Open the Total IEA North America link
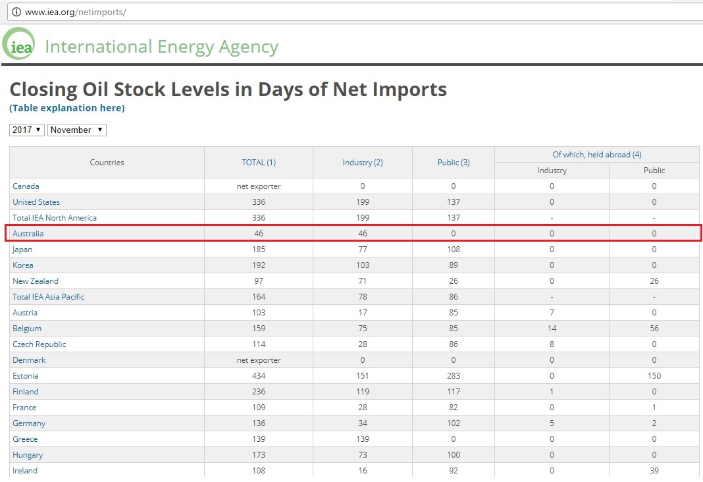 (x=55, y=218)
